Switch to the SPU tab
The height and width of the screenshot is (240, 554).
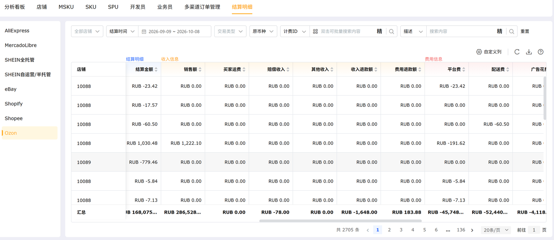coord(113,7)
